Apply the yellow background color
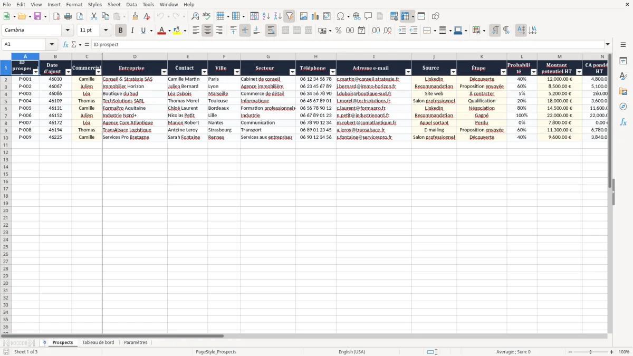 point(177,31)
